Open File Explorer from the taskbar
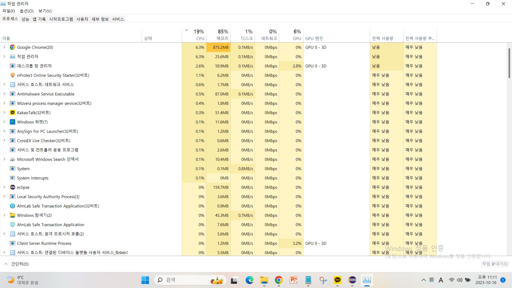The width and height of the screenshot is (512, 288). tap(264, 280)
